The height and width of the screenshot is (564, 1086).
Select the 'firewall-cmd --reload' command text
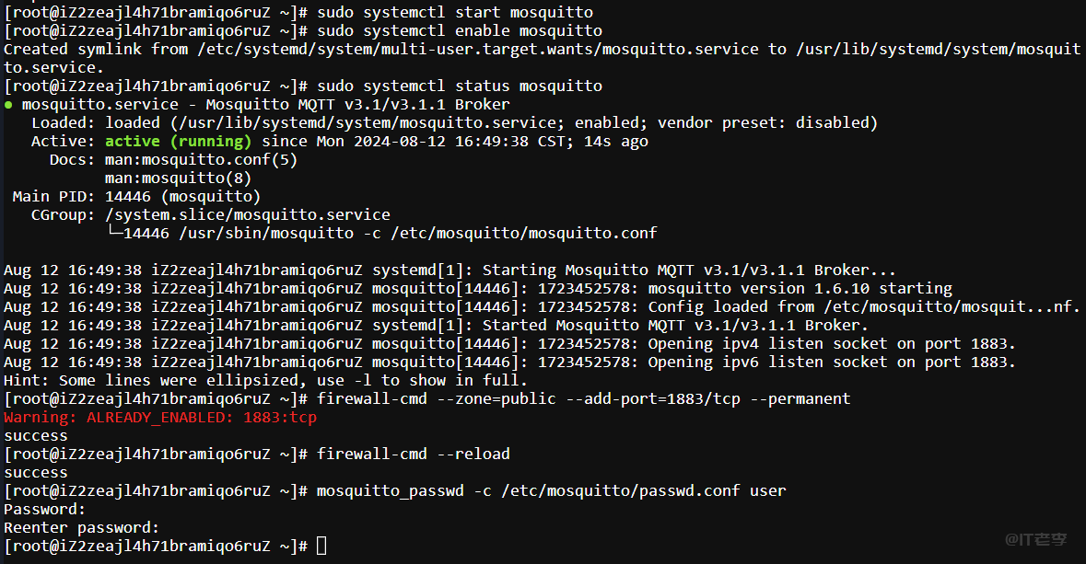pyautogui.click(x=413, y=455)
